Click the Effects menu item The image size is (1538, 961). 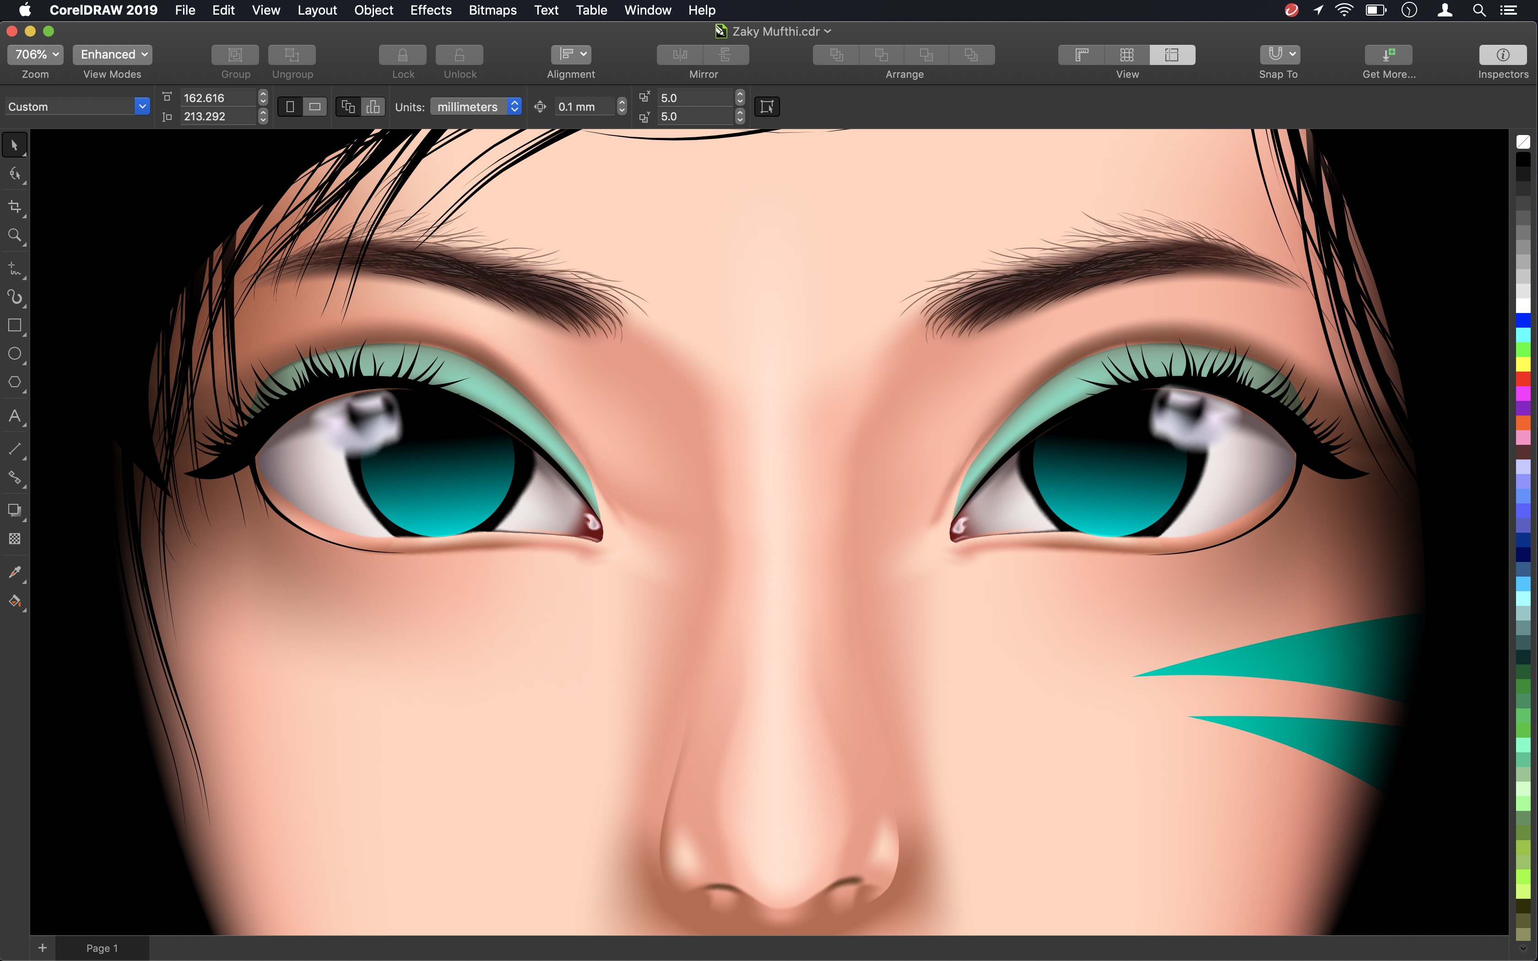431,10
